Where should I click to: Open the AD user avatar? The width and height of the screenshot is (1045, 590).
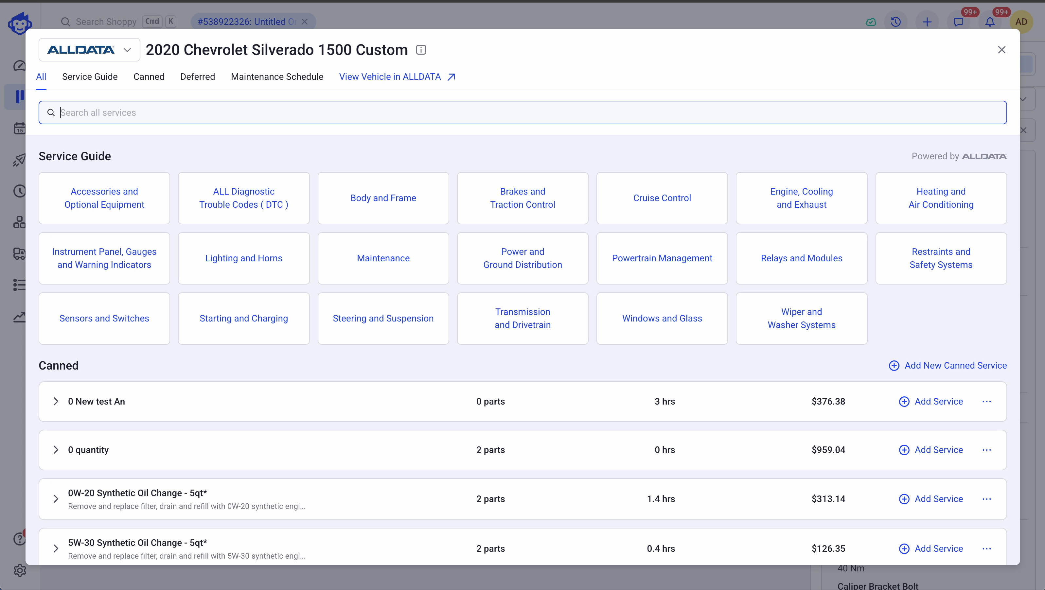(x=1021, y=22)
